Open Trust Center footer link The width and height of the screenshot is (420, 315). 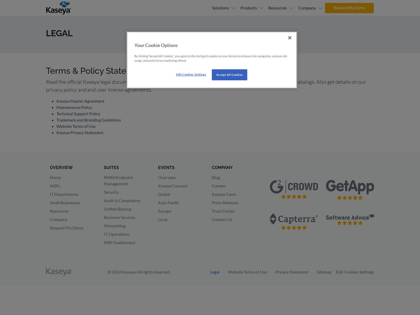click(223, 211)
